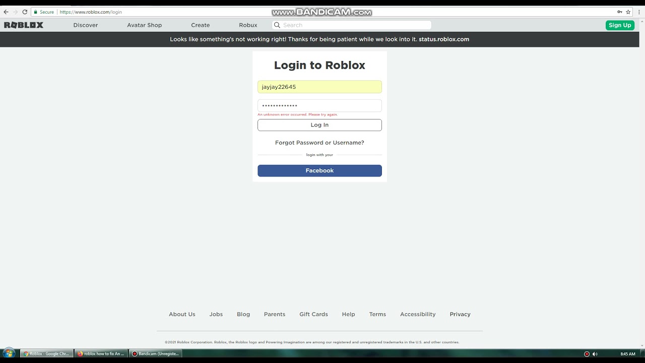This screenshot has height=363, width=645.
Task: Open the Robux page
Action: click(x=248, y=25)
